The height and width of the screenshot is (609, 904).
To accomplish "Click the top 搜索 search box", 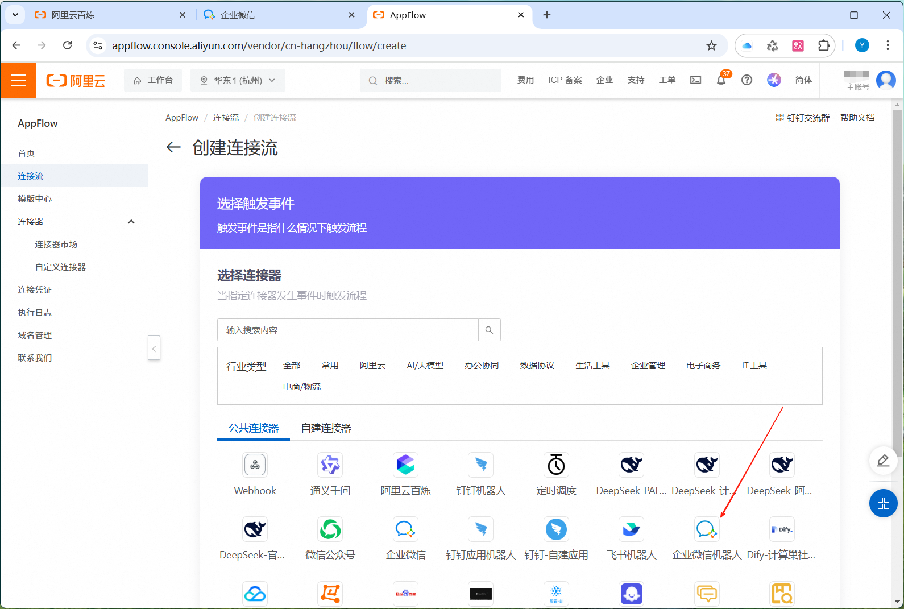I will pyautogui.click(x=430, y=80).
